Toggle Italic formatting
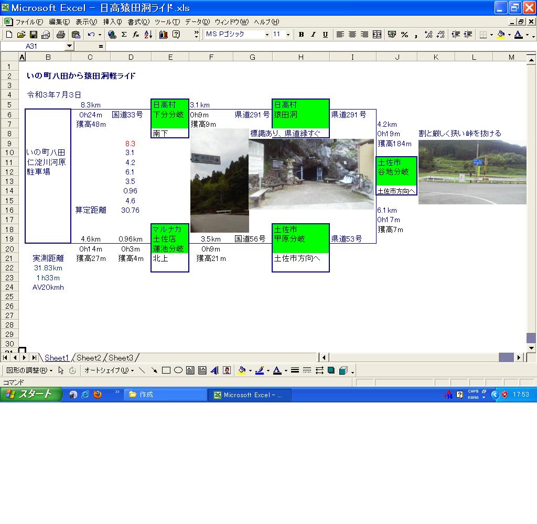 pos(313,35)
